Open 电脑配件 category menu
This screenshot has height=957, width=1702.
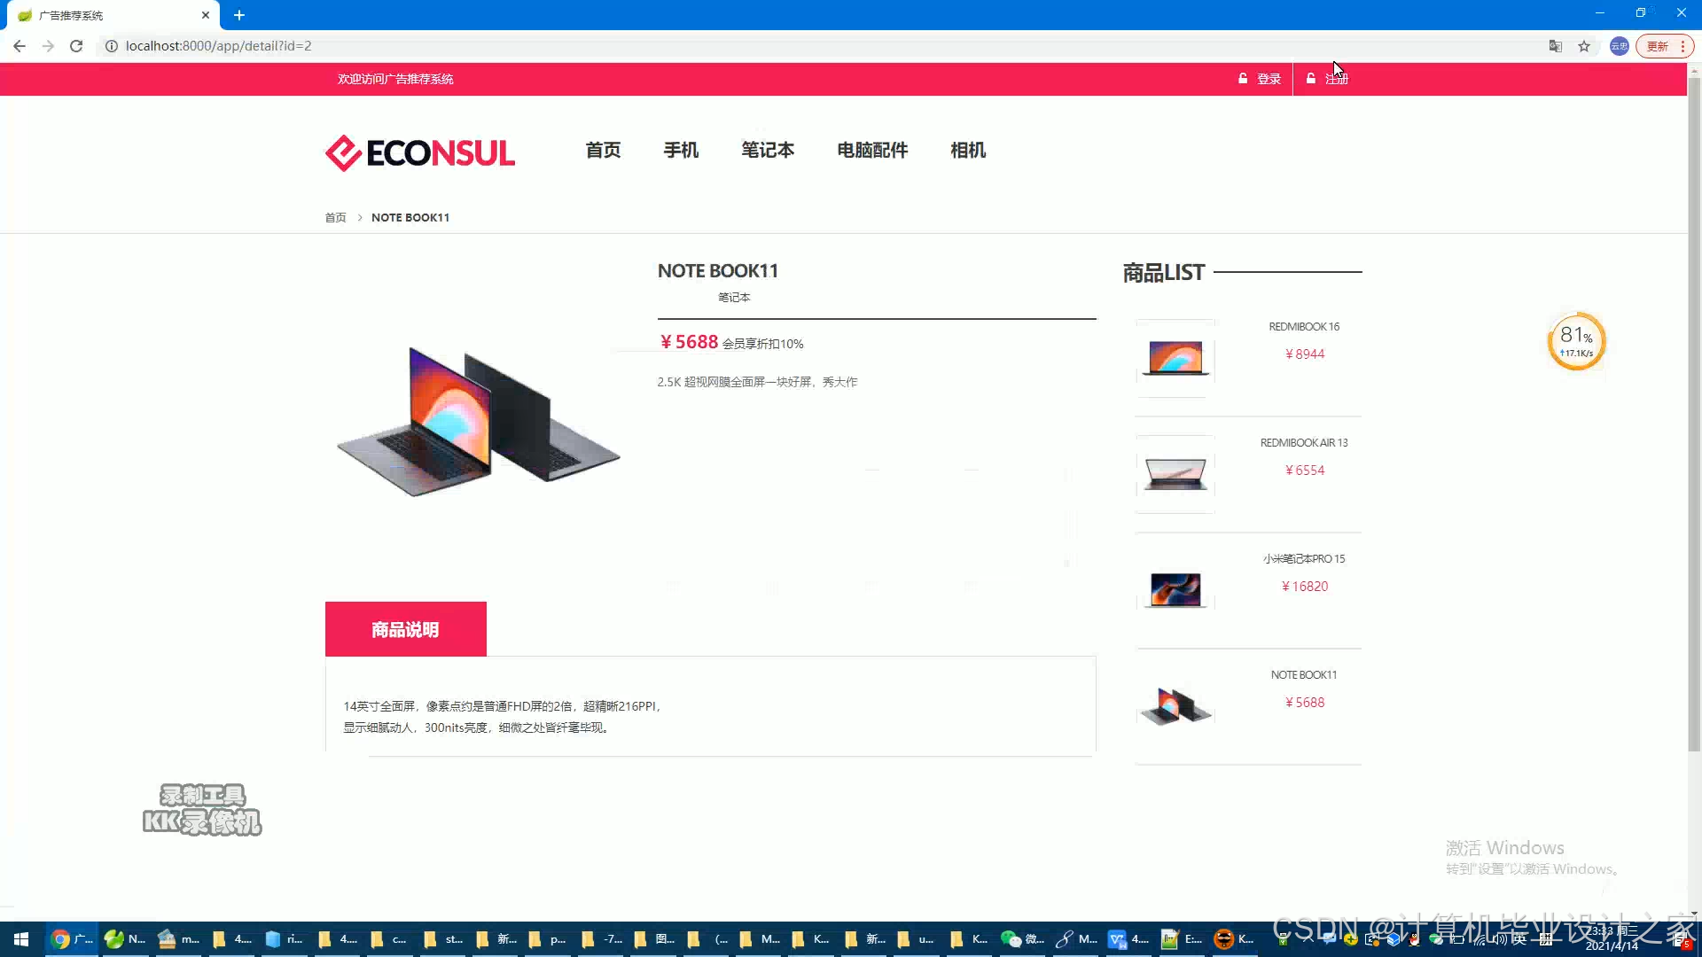(x=872, y=150)
